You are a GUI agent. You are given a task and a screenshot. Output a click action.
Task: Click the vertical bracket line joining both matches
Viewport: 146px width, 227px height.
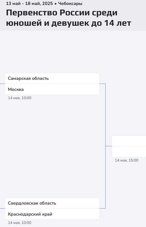point(105,146)
